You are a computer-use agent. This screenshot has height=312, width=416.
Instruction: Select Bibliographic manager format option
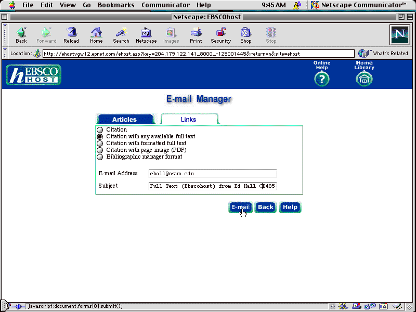100,157
